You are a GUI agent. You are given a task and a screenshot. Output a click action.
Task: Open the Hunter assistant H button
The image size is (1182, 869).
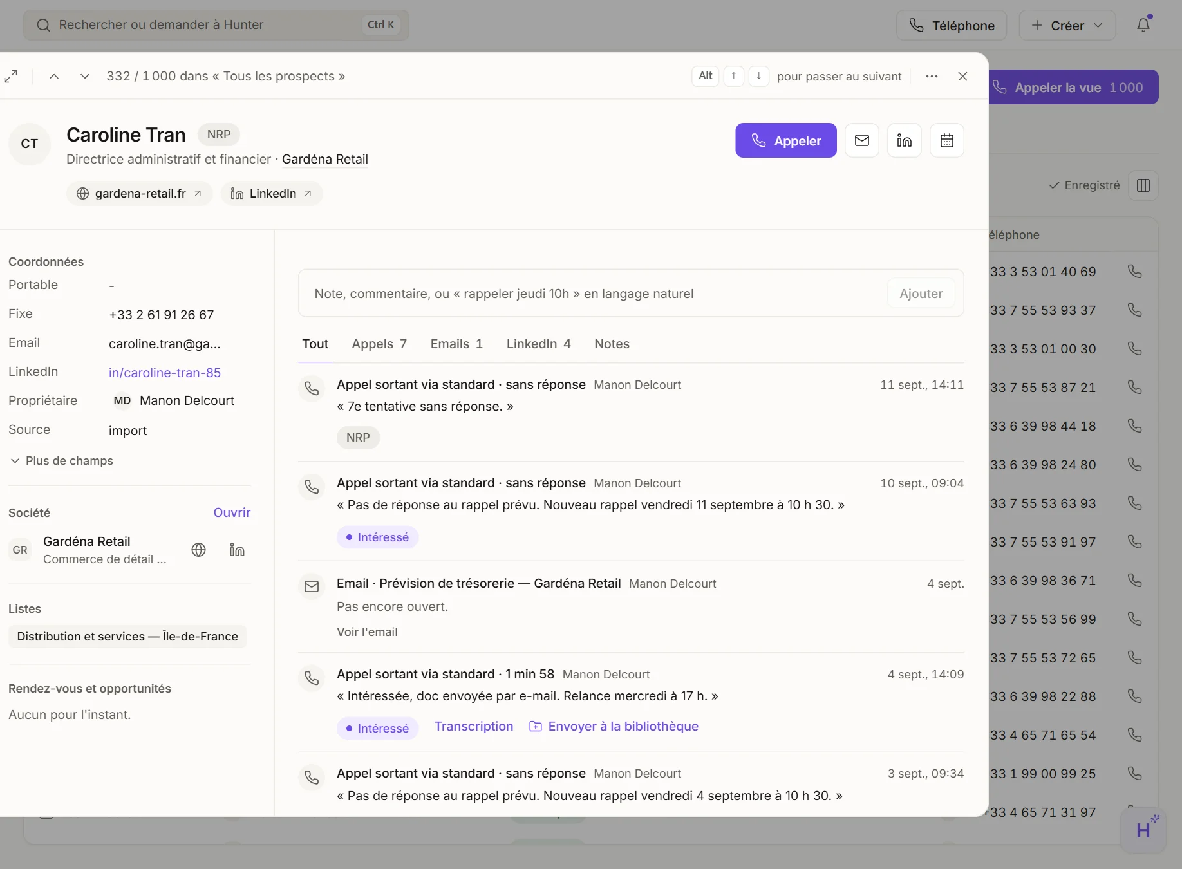click(1143, 830)
